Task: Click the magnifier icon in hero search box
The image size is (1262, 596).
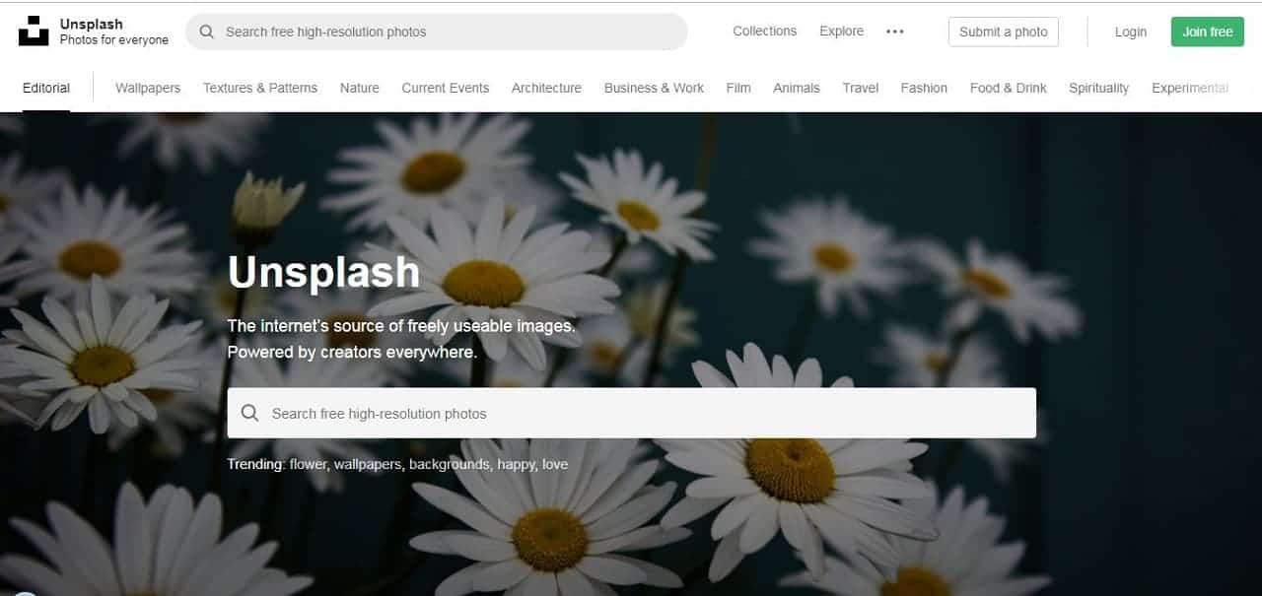Action: click(250, 413)
